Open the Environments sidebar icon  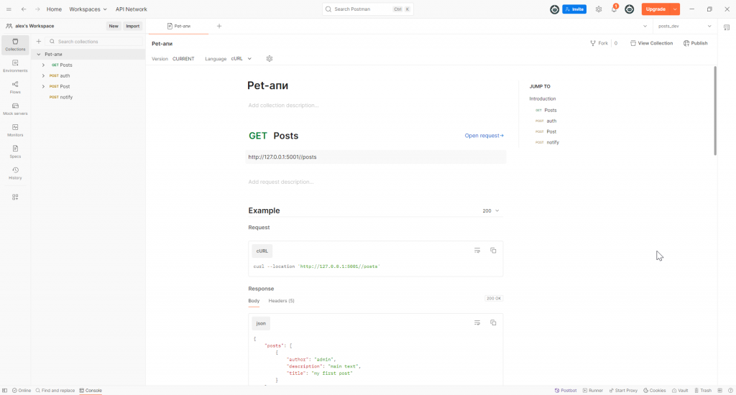point(15,66)
